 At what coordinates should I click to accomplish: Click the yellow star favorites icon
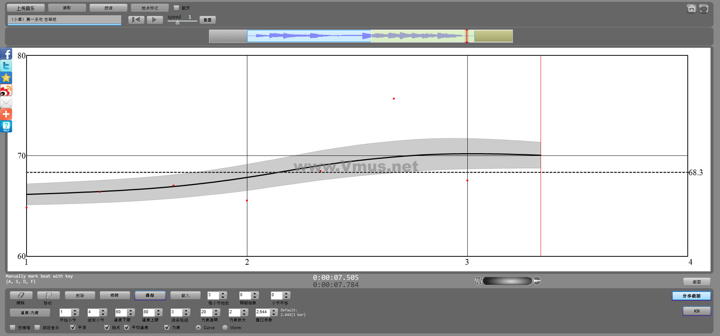pos(6,78)
